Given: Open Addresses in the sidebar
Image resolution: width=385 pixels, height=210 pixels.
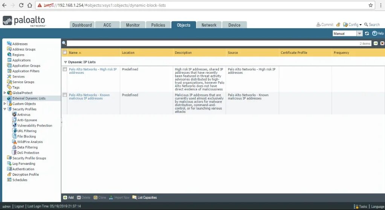Looking at the screenshot, I should coord(20,44).
